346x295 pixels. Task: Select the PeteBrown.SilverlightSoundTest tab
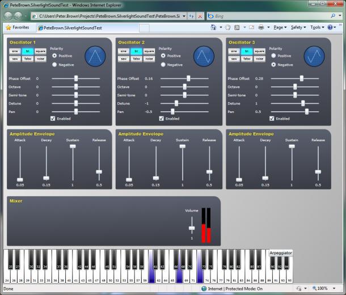87,28
